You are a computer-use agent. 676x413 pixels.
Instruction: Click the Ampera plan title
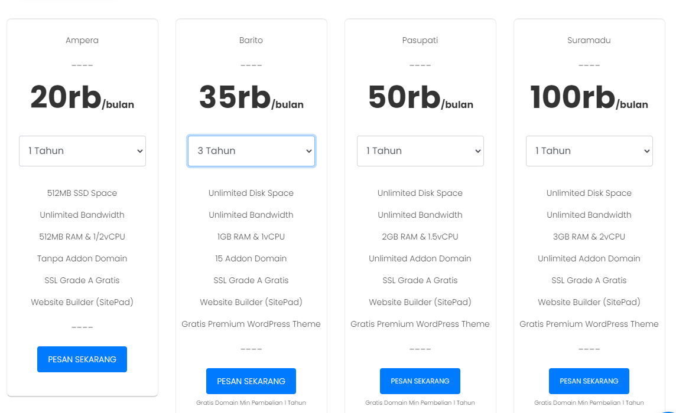(x=82, y=41)
